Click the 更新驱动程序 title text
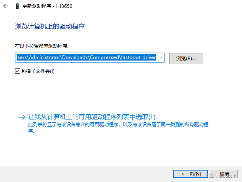Image resolution: width=242 pixels, height=182 pixels. tap(37, 6)
